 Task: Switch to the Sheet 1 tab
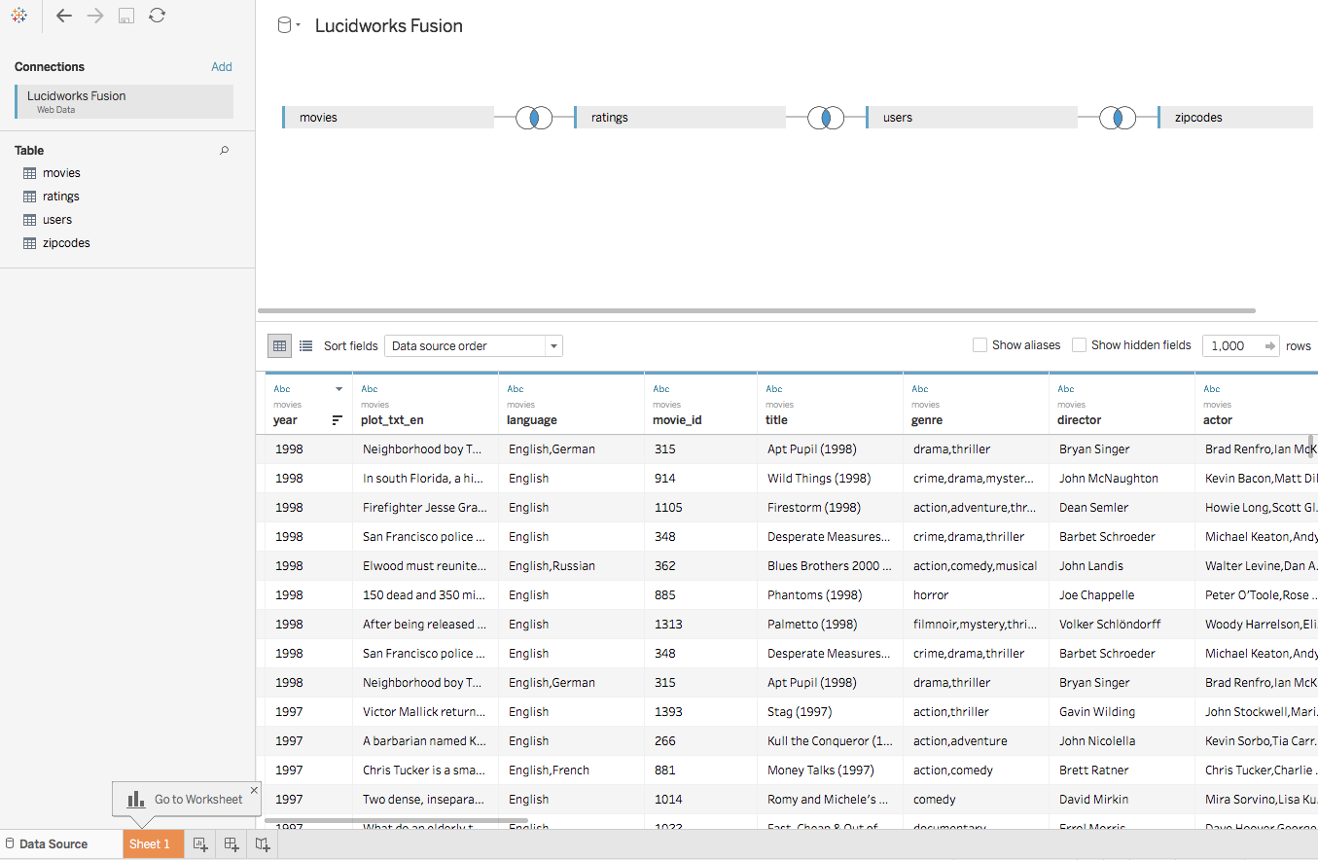pyautogui.click(x=152, y=844)
